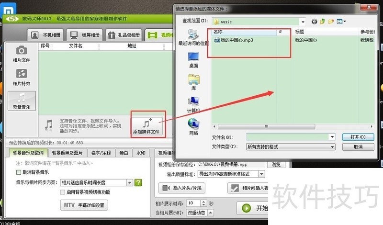This screenshot has width=383, height=225.
Task: Click the 地址 column header in music list
Action: (131, 46)
